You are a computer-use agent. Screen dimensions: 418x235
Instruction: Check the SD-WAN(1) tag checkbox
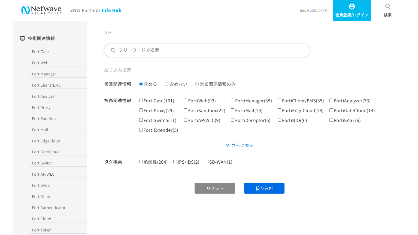click(x=207, y=162)
